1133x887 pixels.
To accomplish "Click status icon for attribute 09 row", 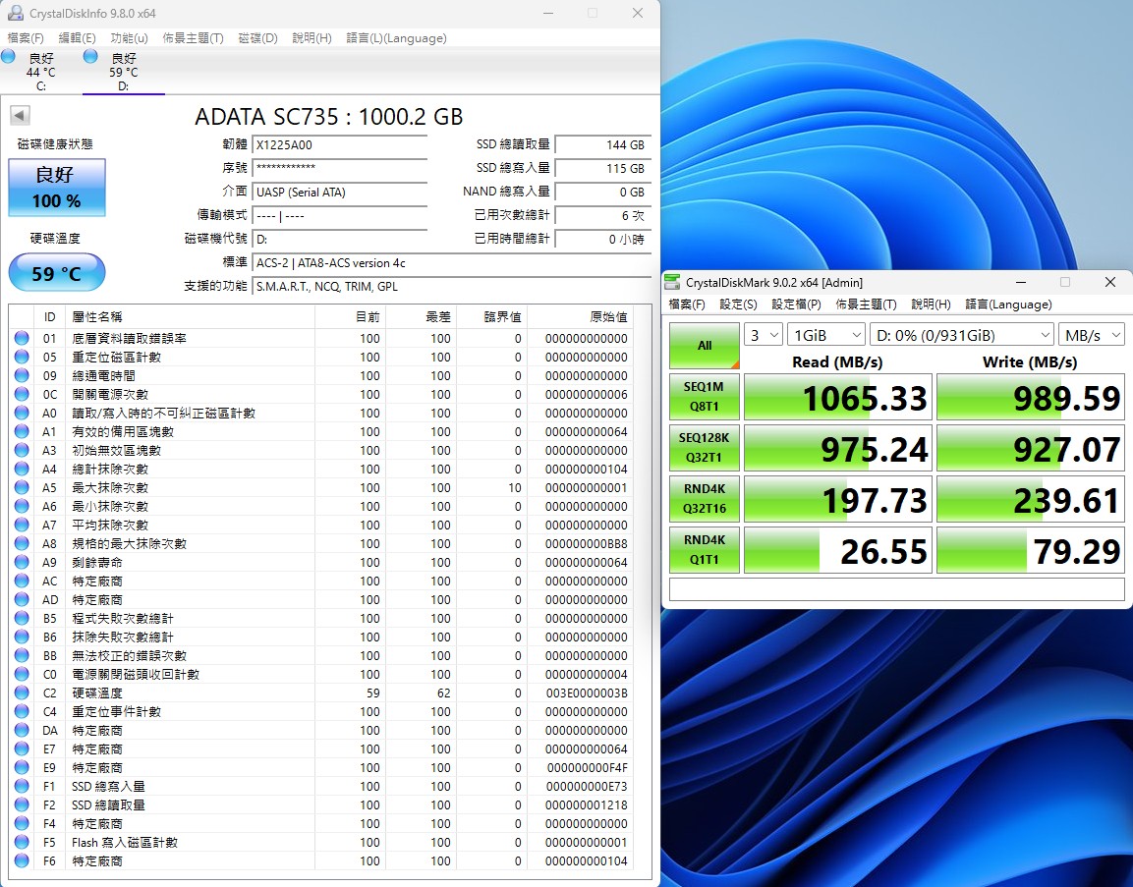I will [x=22, y=375].
